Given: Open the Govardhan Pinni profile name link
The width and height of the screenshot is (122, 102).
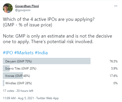Looking at the screenshot, I should tap(27, 6).
